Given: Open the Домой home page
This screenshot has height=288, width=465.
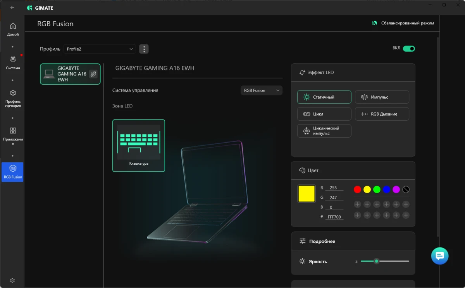Looking at the screenshot, I should (13, 29).
